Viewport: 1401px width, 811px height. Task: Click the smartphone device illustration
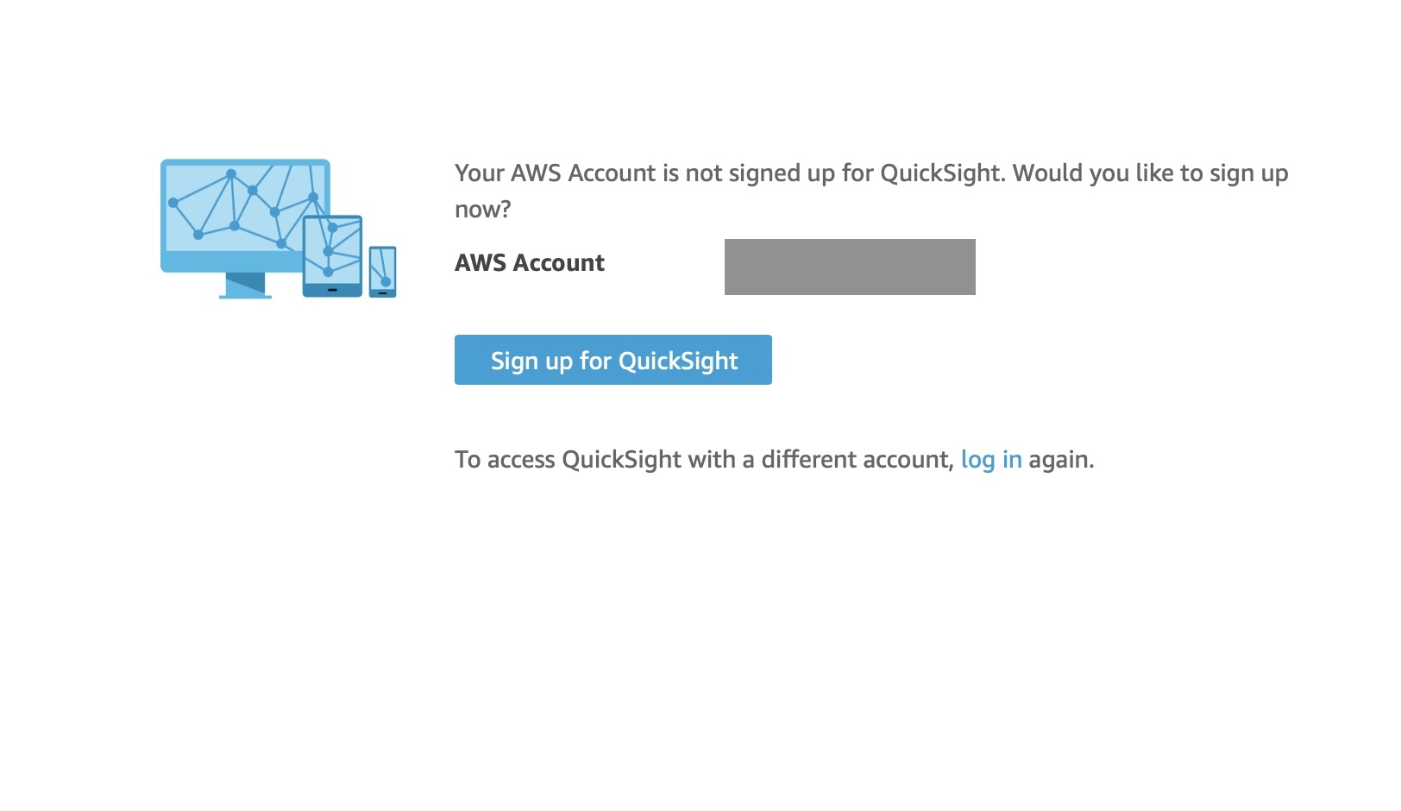pos(382,271)
